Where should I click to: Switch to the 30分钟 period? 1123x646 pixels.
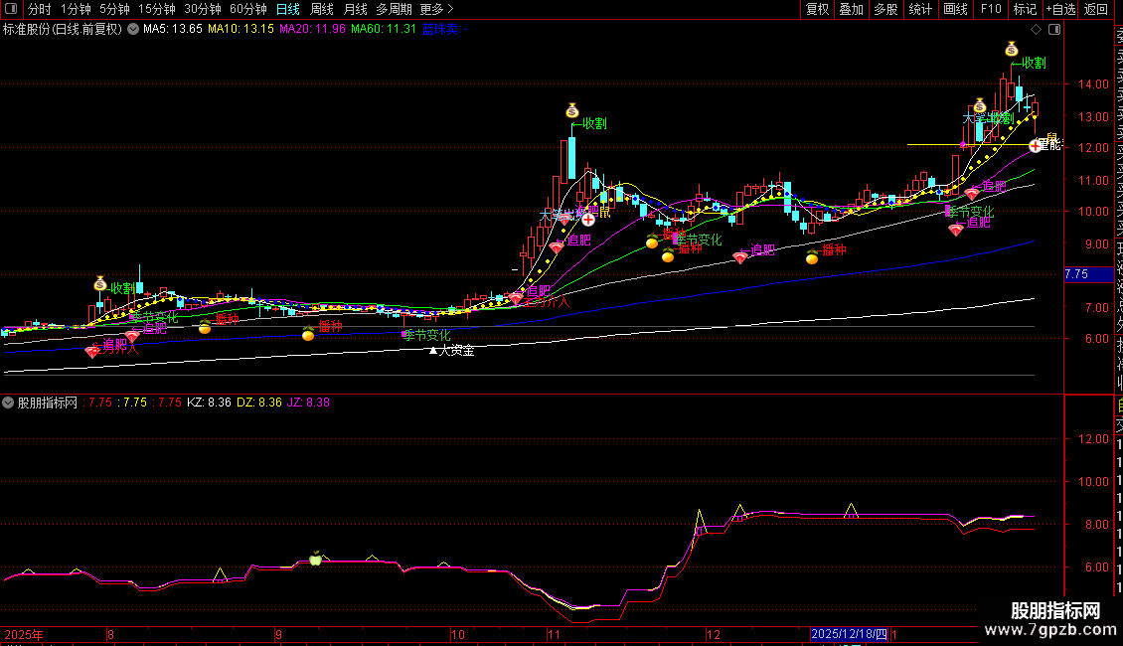(x=203, y=9)
